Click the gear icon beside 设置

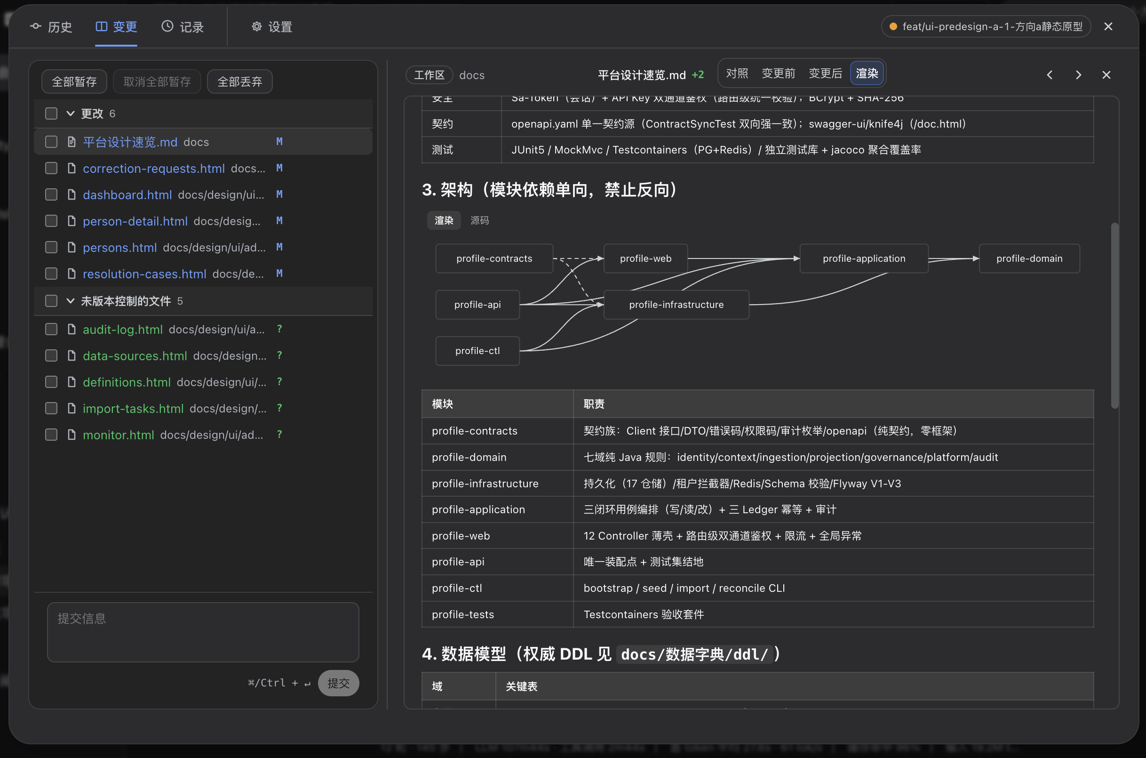pos(256,26)
